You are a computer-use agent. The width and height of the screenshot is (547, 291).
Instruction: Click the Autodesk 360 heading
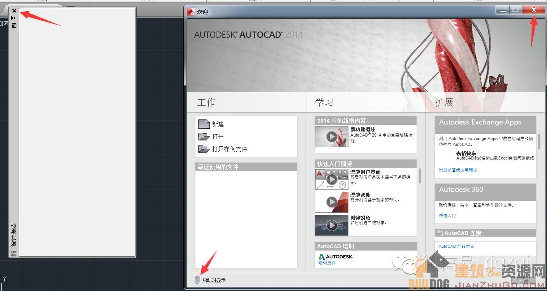click(461, 189)
